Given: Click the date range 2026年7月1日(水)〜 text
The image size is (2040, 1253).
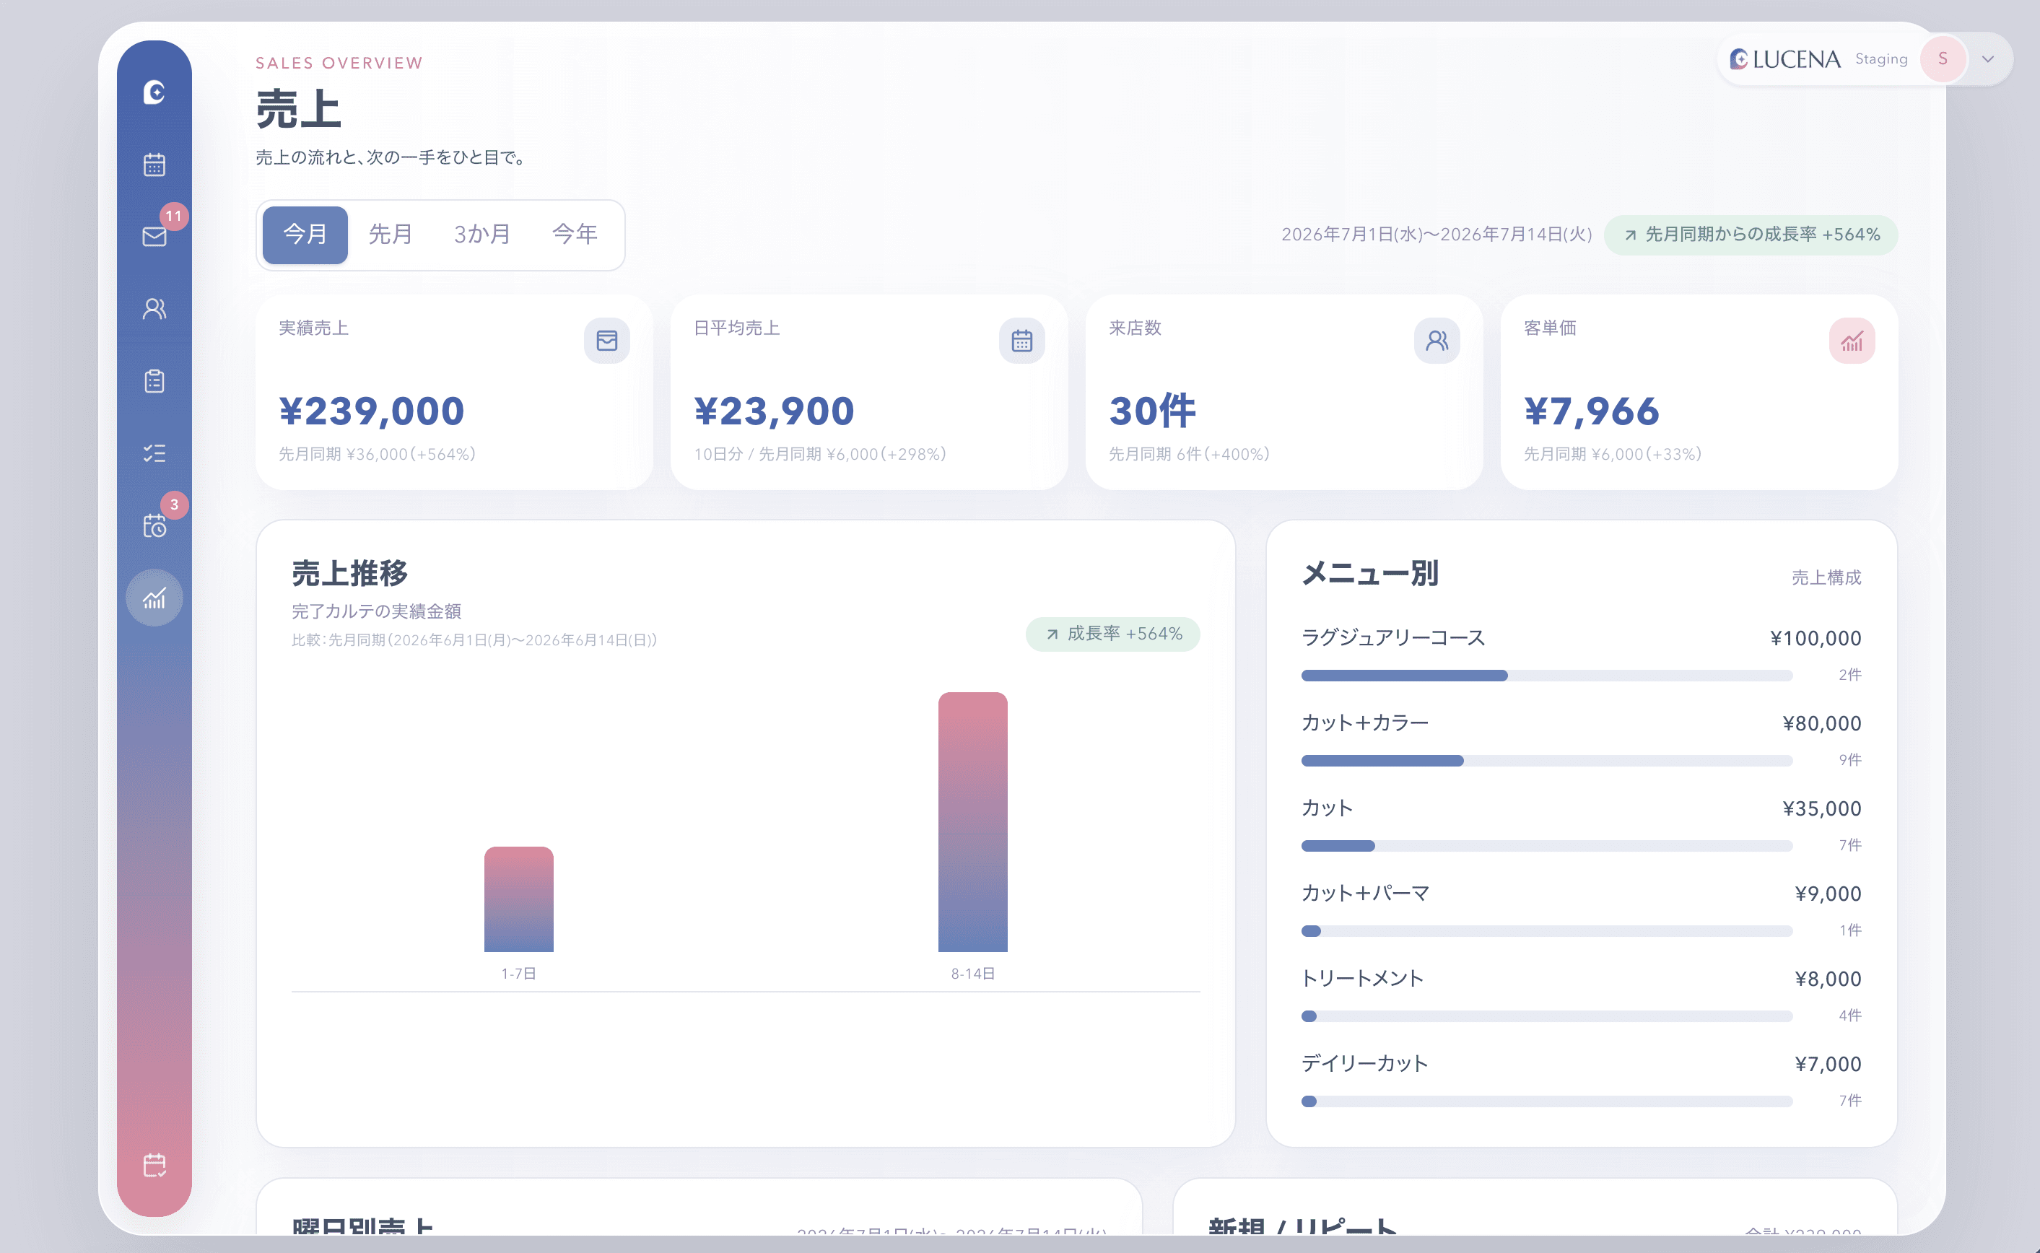Looking at the screenshot, I should click(x=1436, y=235).
